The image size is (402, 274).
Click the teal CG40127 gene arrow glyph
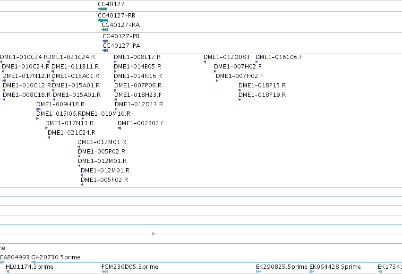coord(103,9)
